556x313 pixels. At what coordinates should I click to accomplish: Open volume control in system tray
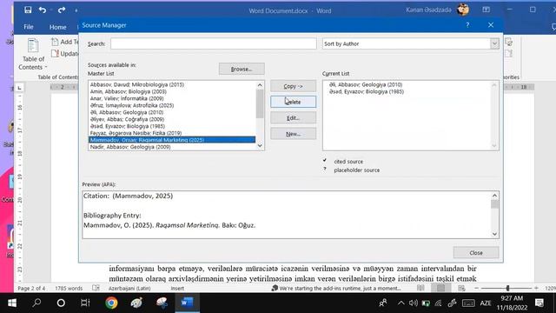(x=414, y=303)
